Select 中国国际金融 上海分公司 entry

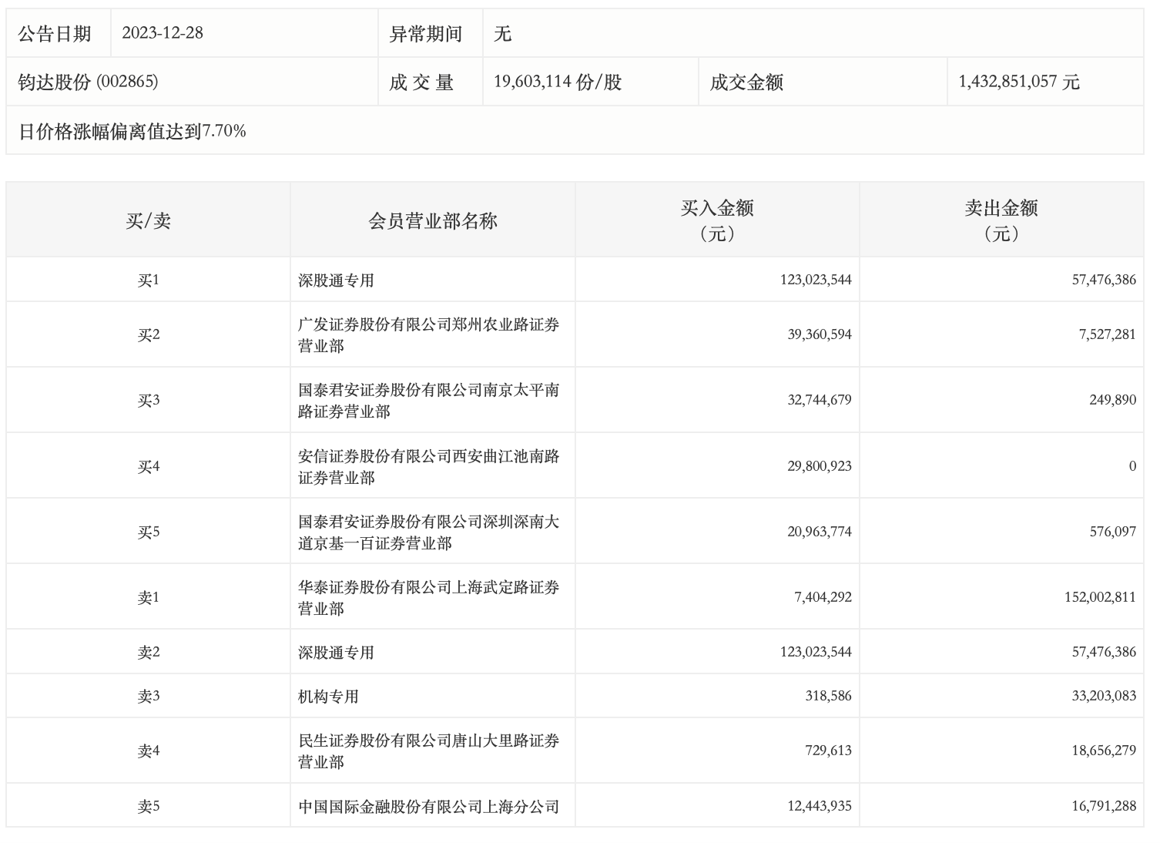(428, 806)
